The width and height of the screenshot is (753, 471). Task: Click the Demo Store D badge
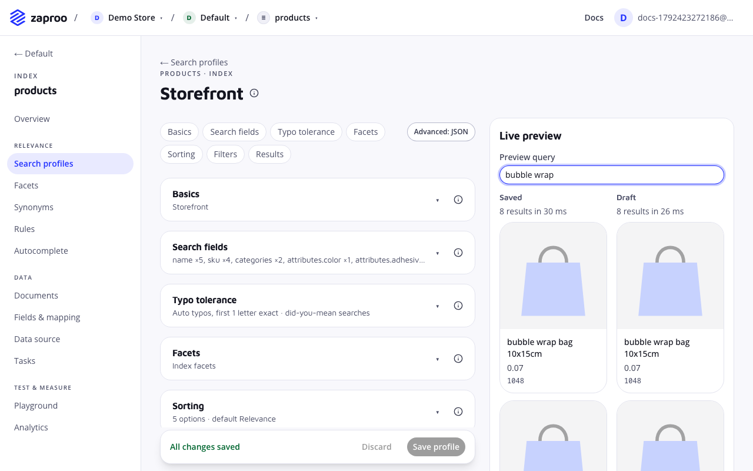[x=97, y=18]
